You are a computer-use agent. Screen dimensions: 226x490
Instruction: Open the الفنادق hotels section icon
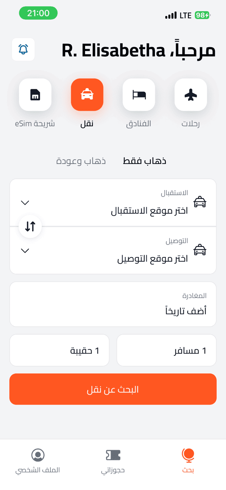[x=139, y=95]
